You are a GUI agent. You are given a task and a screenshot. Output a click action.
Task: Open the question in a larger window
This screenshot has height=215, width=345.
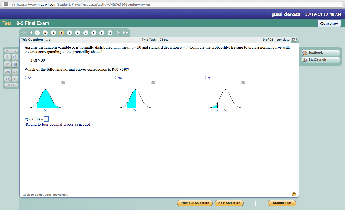[294, 40]
